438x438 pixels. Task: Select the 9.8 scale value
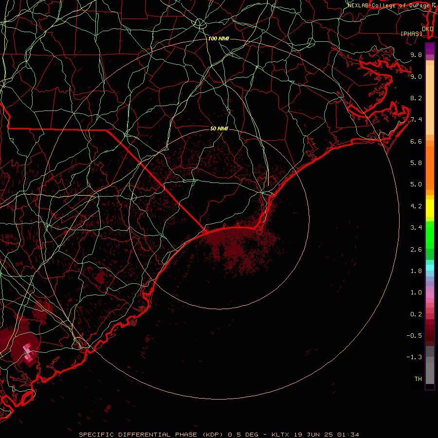point(416,55)
